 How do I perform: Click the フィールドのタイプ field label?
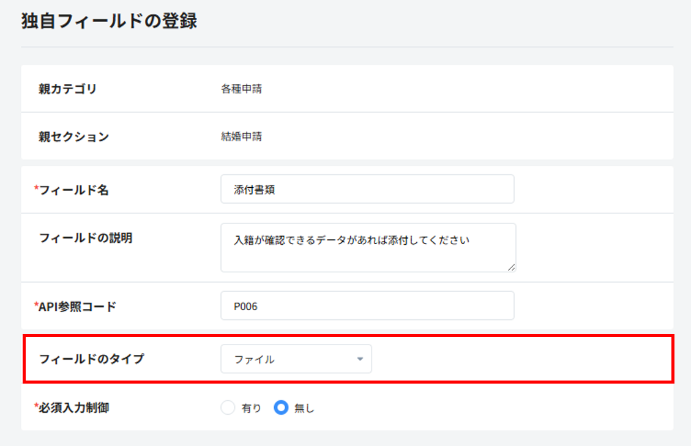(91, 359)
